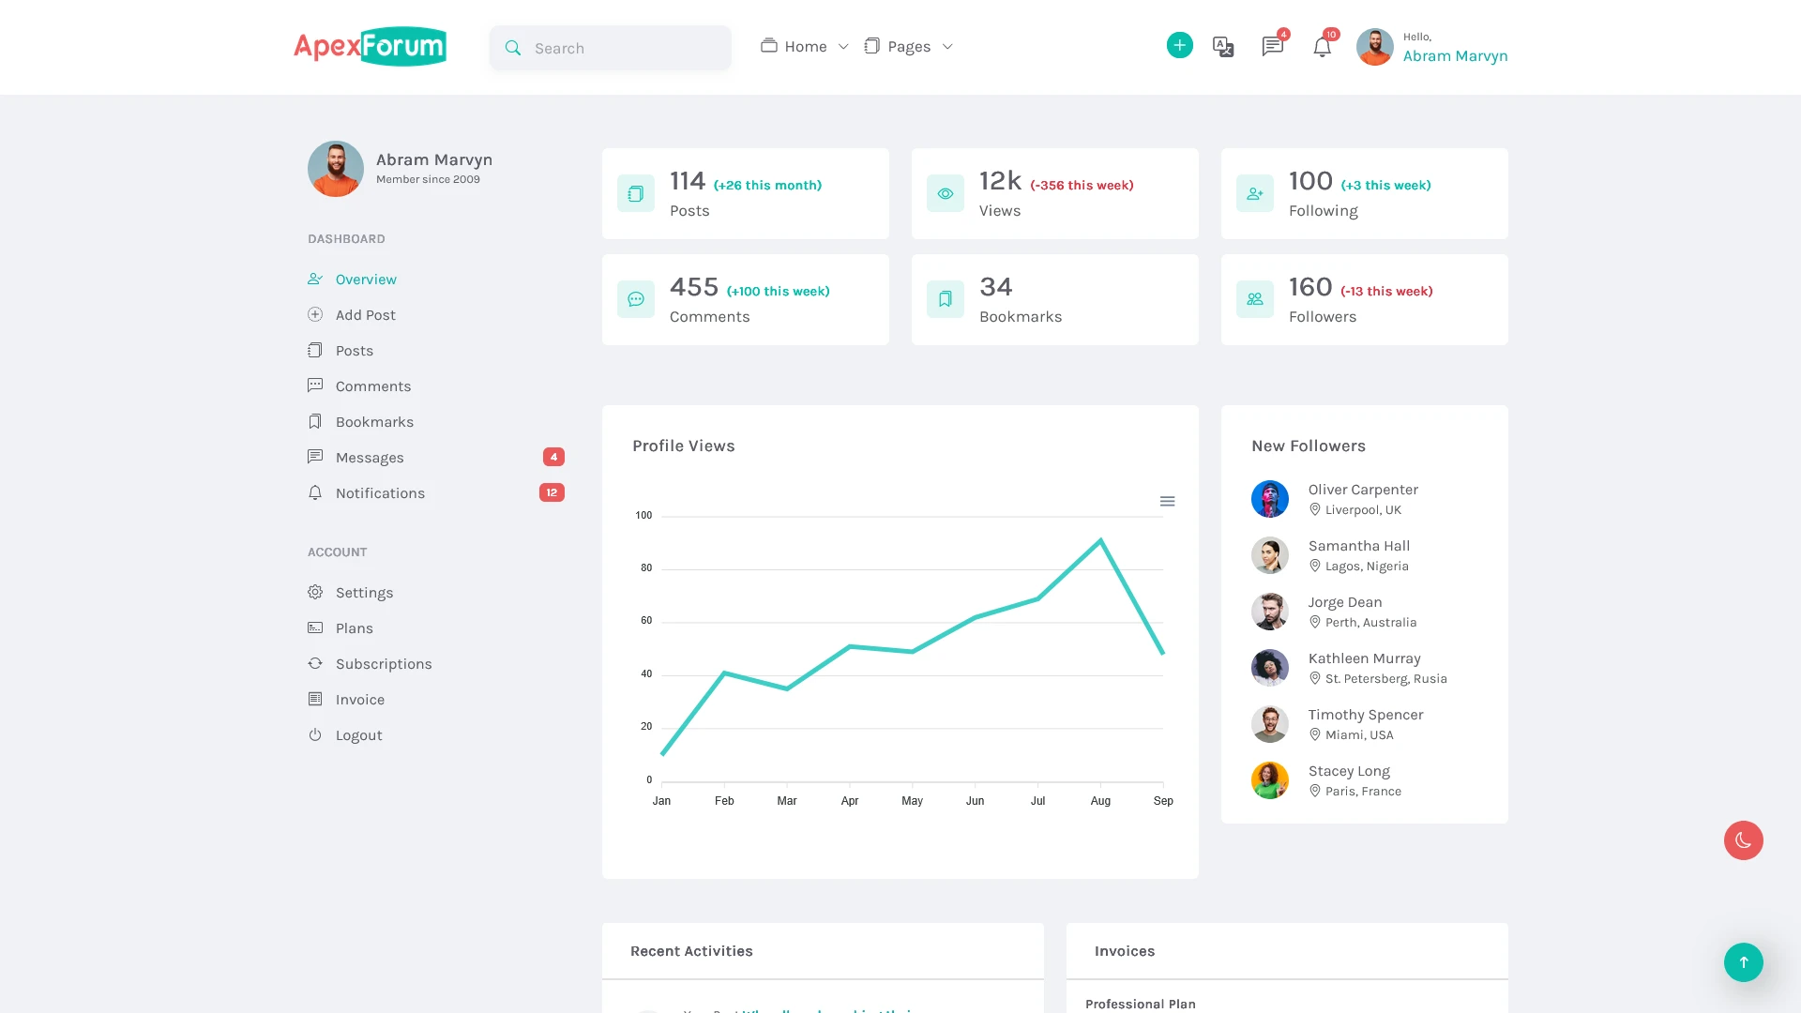Click the Messages badge showing 4

click(553, 457)
